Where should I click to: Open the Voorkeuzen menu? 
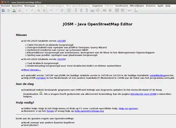tap(121, 6)
